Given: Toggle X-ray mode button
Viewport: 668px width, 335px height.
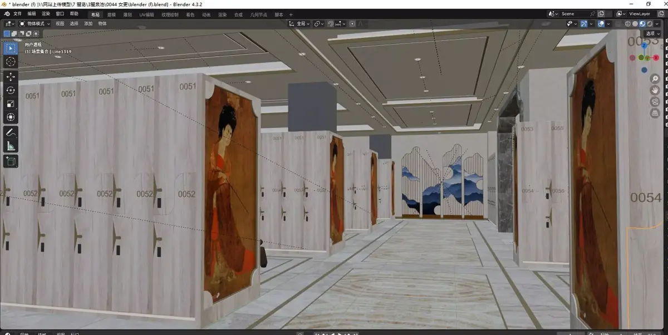Looking at the screenshot, I should coord(618,24).
